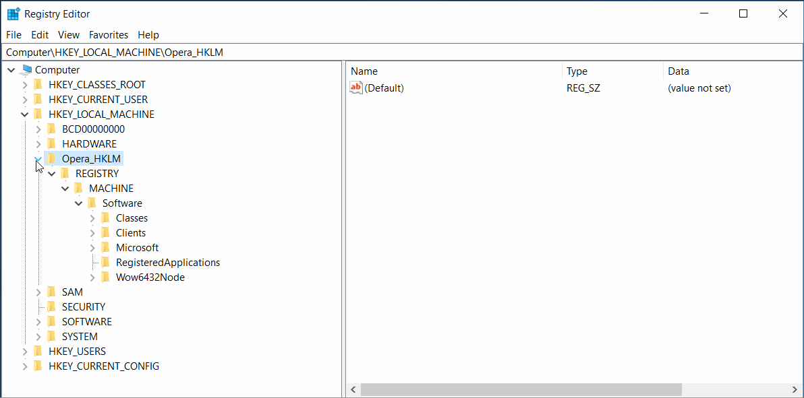Click the HKEY_CURRENT_USER folder icon
Image resolution: width=804 pixels, height=398 pixels.
[x=37, y=100]
